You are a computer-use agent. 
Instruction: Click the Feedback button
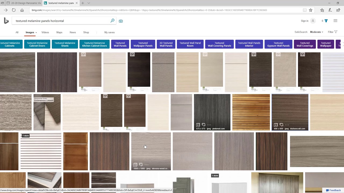[x=333, y=190]
